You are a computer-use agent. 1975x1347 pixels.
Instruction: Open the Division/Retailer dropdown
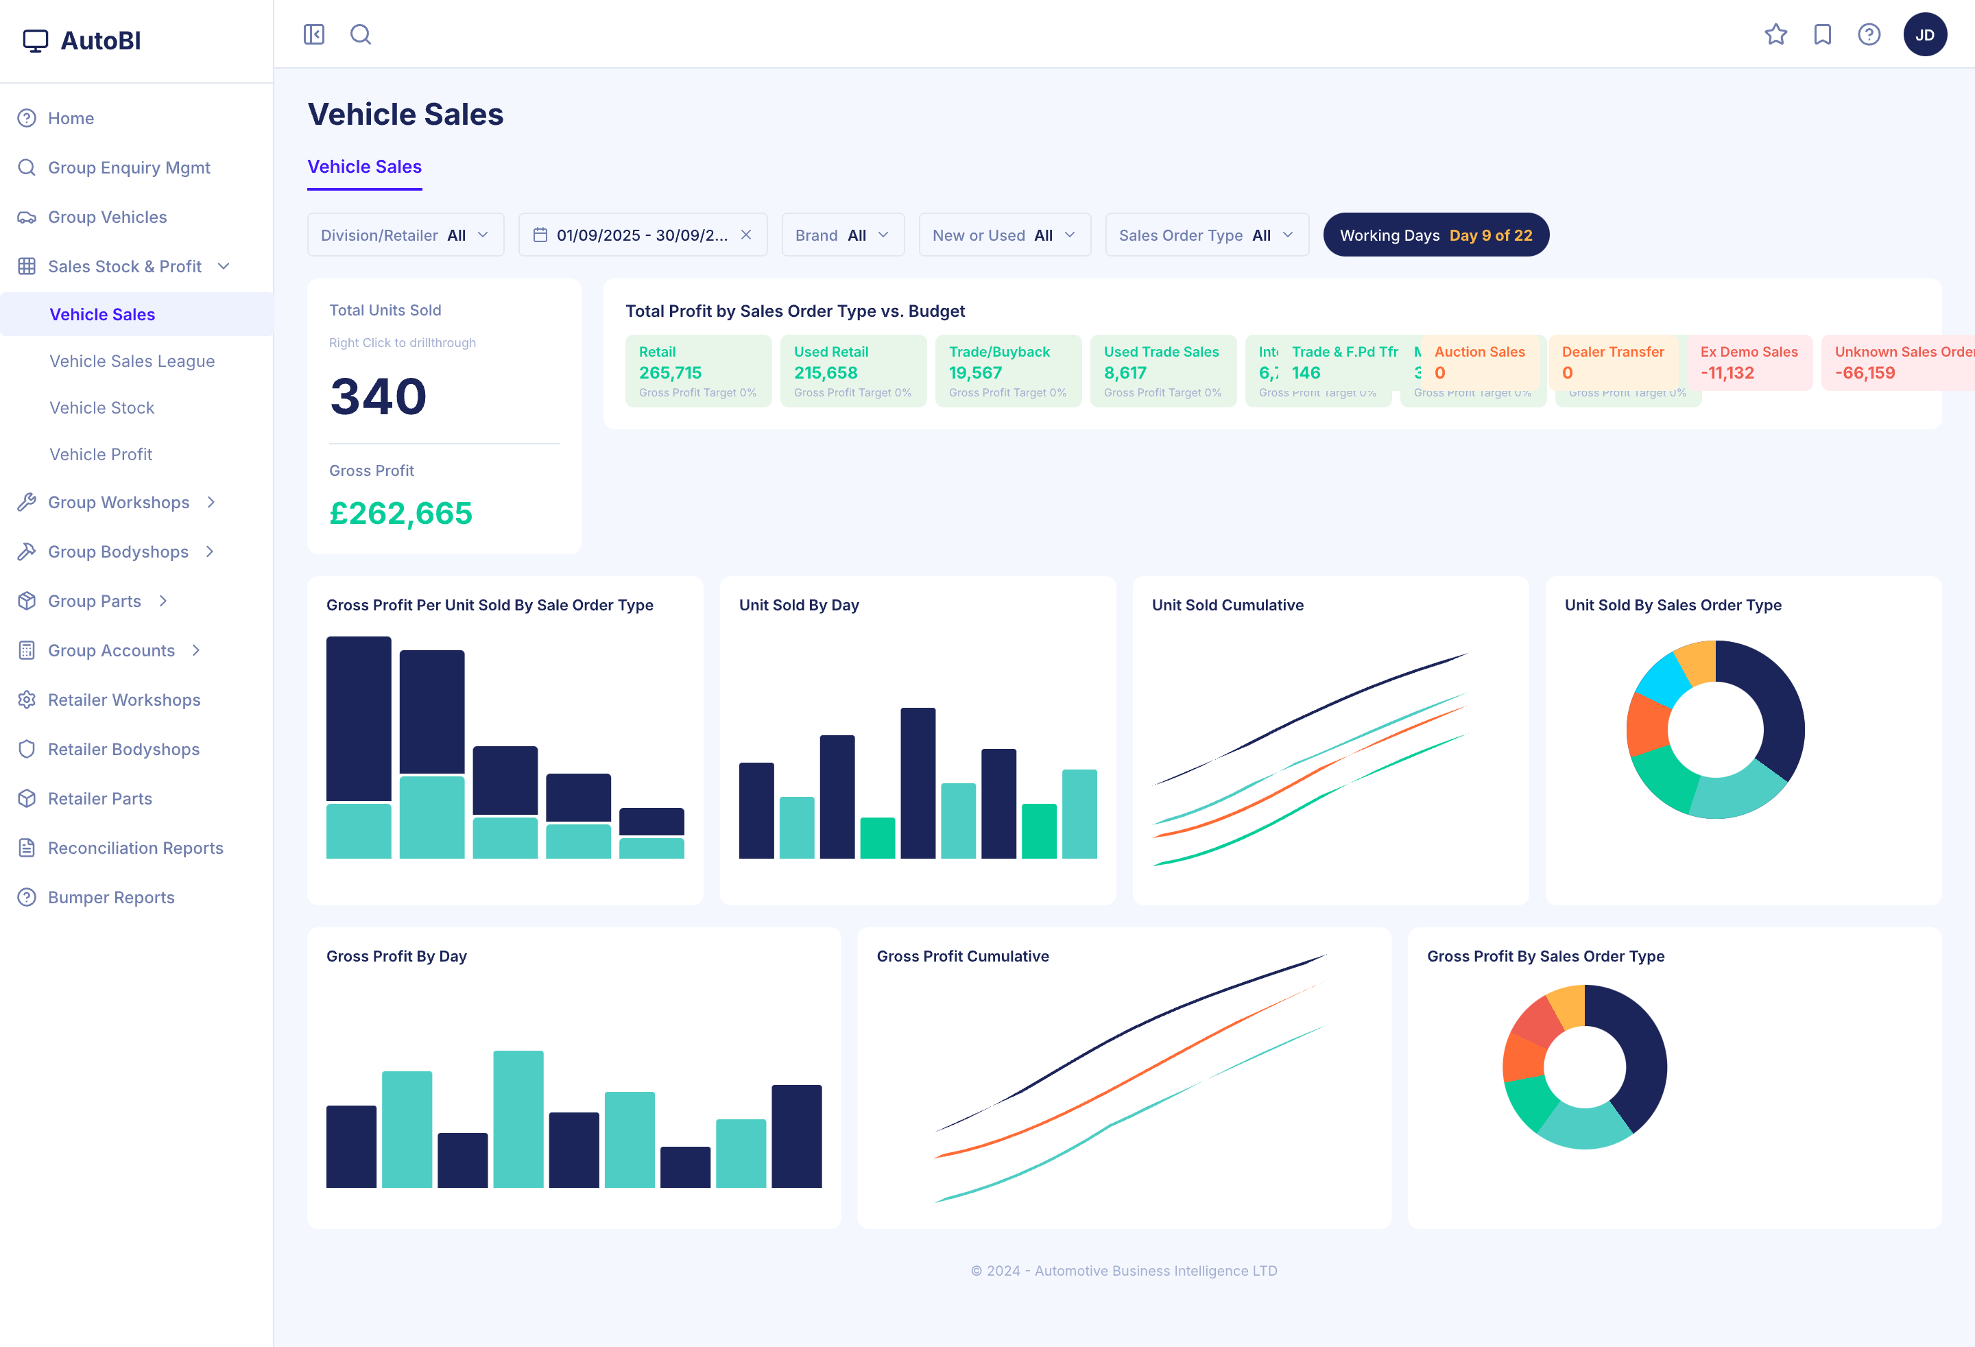pyautogui.click(x=405, y=235)
